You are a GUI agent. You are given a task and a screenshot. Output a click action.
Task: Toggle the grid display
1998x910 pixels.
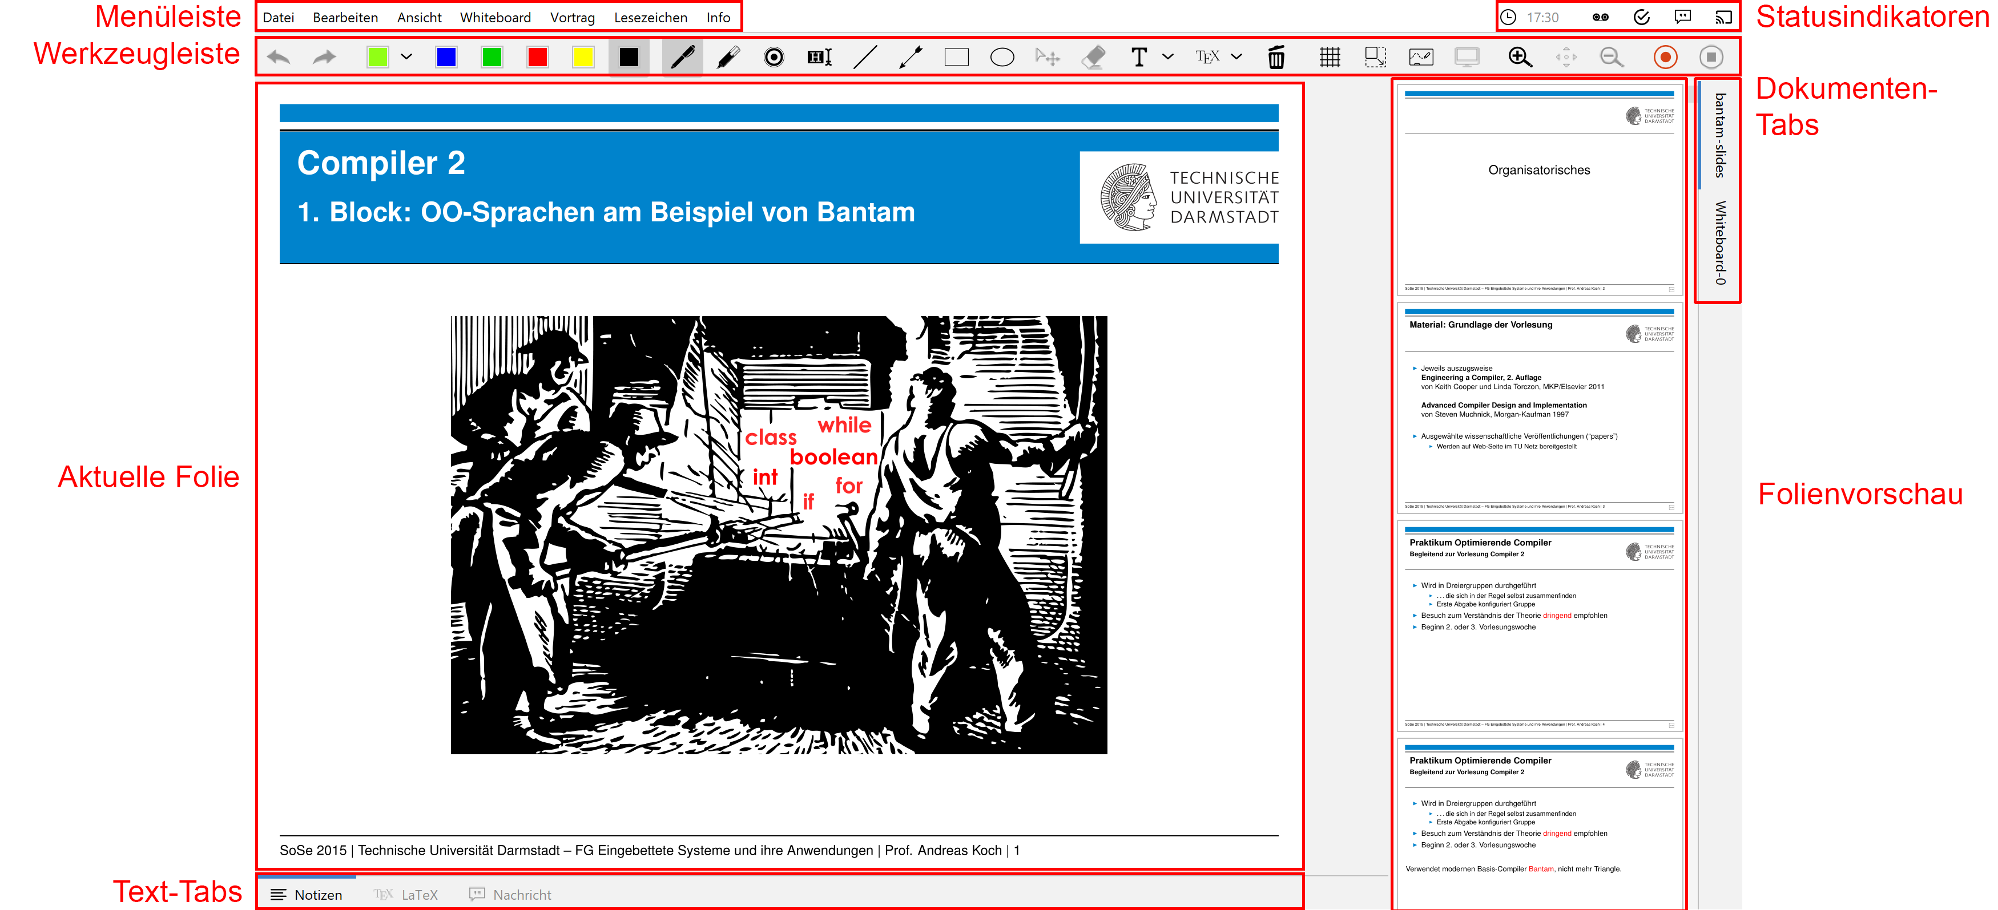click(1330, 56)
